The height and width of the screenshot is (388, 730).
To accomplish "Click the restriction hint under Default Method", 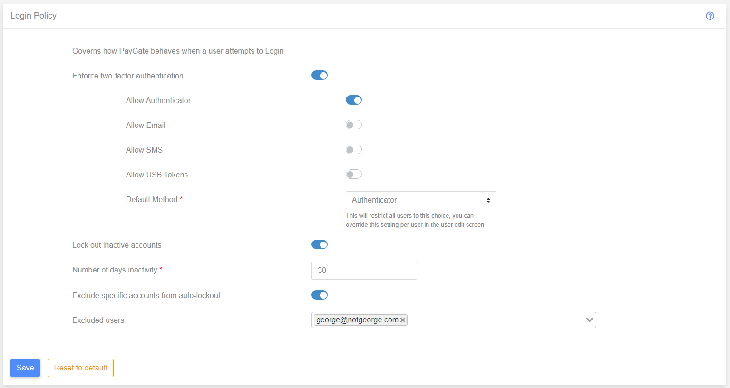I will [x=414, y=220].
